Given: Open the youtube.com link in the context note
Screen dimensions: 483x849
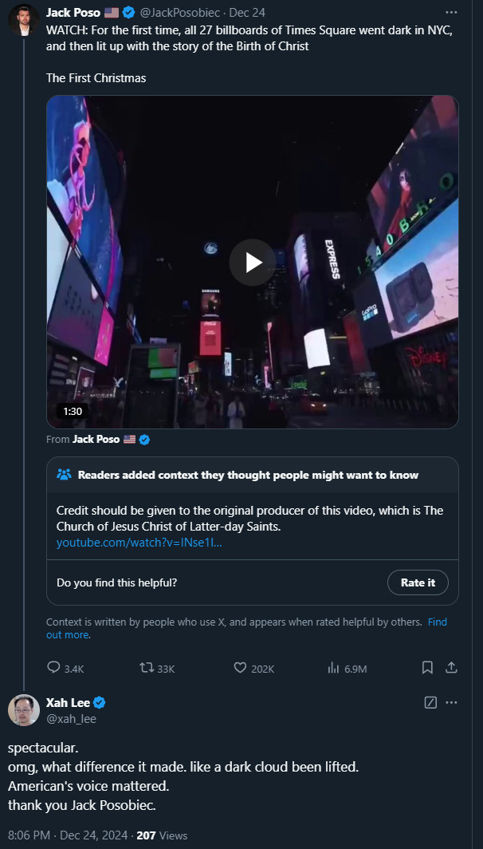Looking at the screenshot, I should click(139, 543).
